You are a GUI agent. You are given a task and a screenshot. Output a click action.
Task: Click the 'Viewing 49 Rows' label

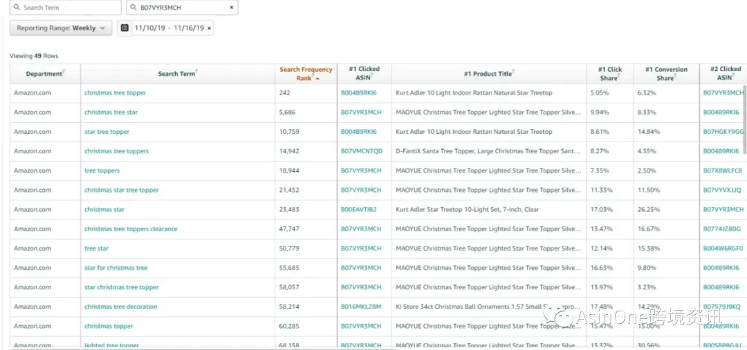pos(34,56)
